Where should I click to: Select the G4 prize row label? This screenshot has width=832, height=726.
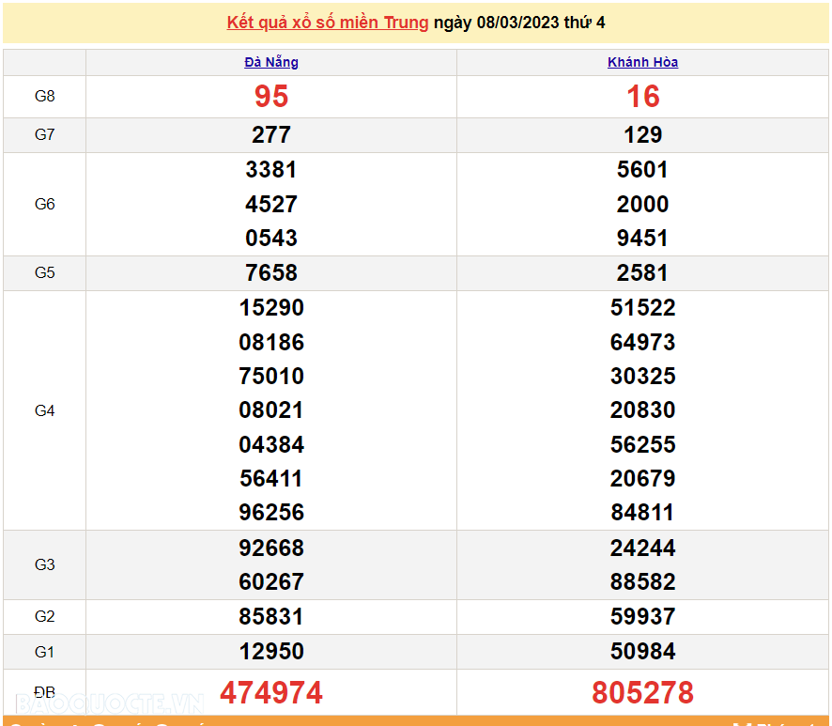pos(45,410)
